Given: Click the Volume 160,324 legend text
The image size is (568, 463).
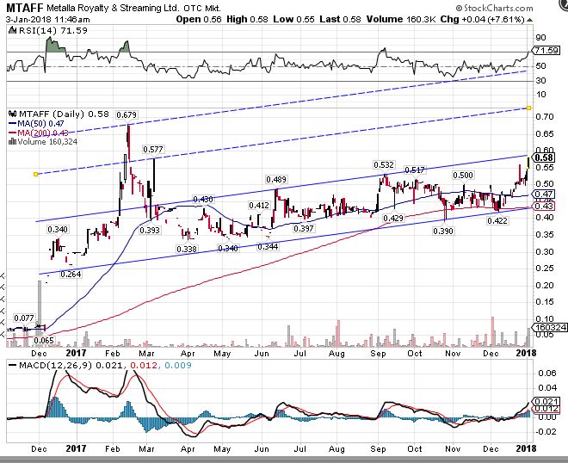Looking at the screenshot, I should point(47,142).
